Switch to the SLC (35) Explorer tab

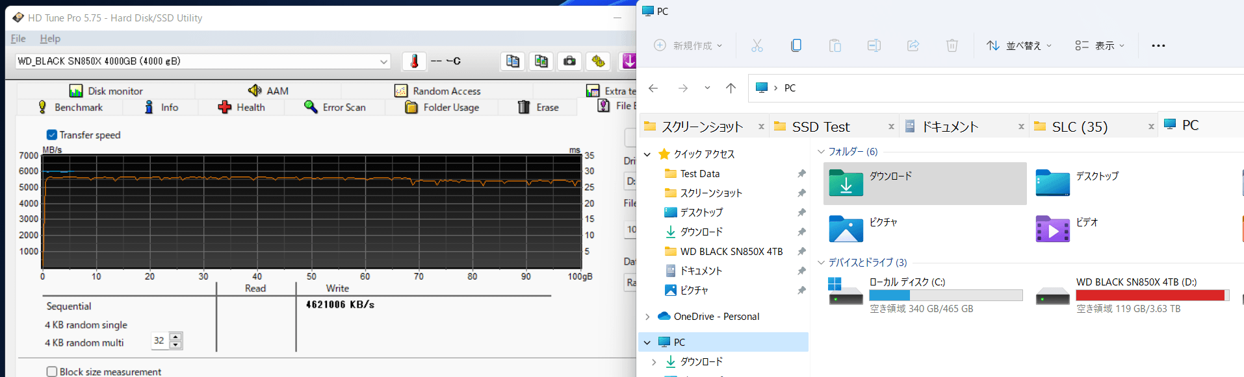tap(1095, 127)
